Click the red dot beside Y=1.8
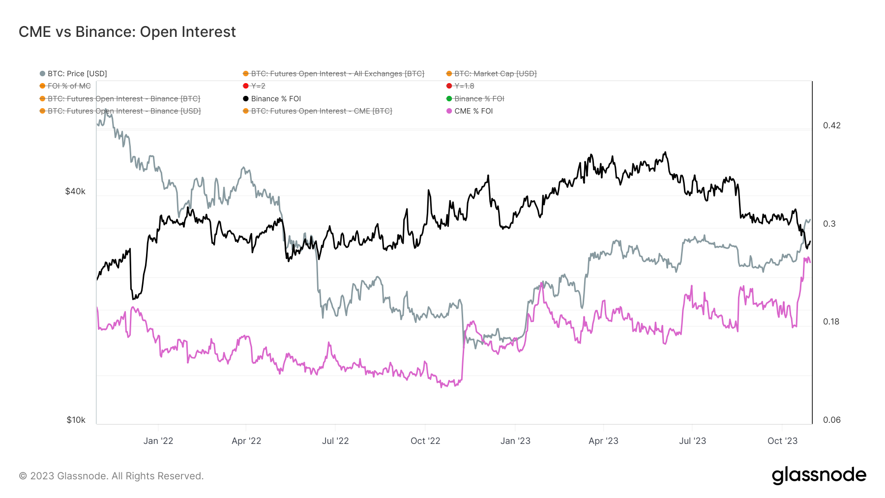 coord(449,86)
